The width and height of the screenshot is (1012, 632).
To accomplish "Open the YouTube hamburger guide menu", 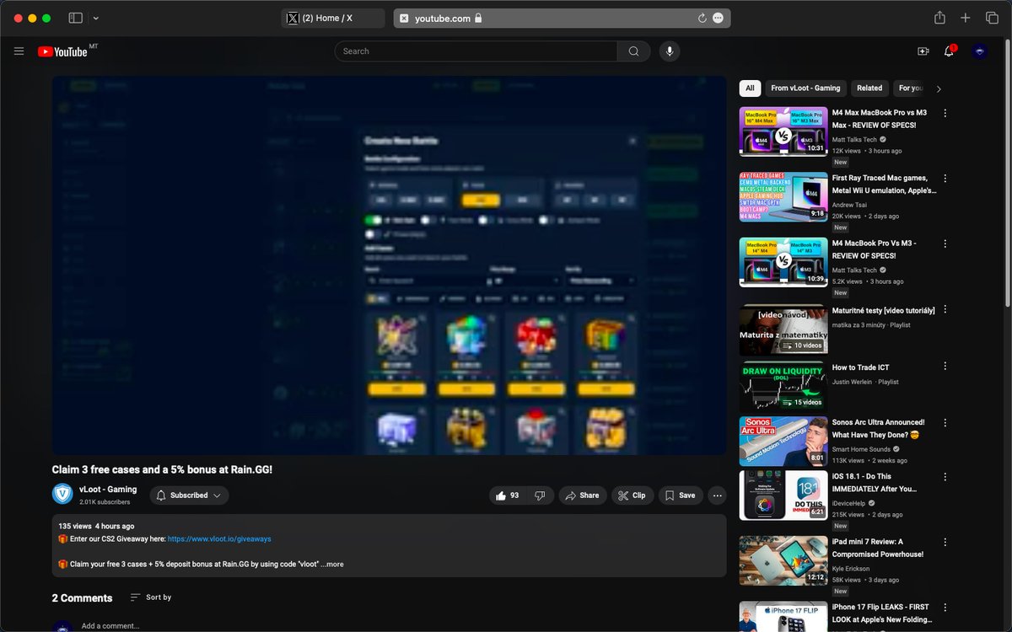I will tap(19, 51).
